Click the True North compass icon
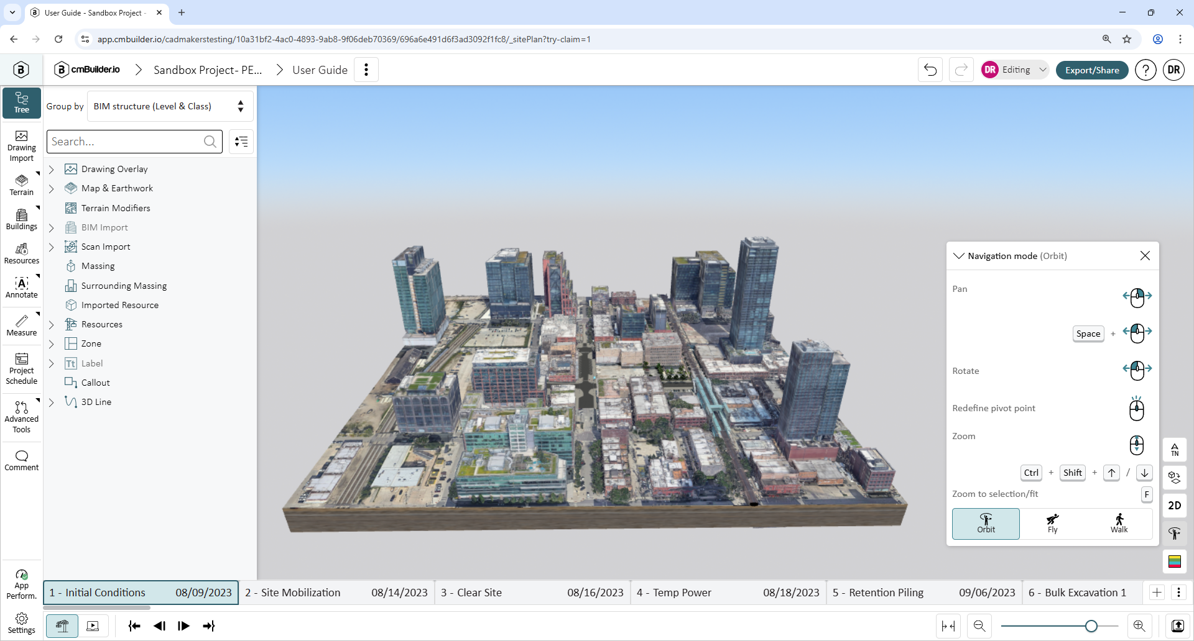Viewport: 1194px width, 641px height. (x=1175, y=450)
